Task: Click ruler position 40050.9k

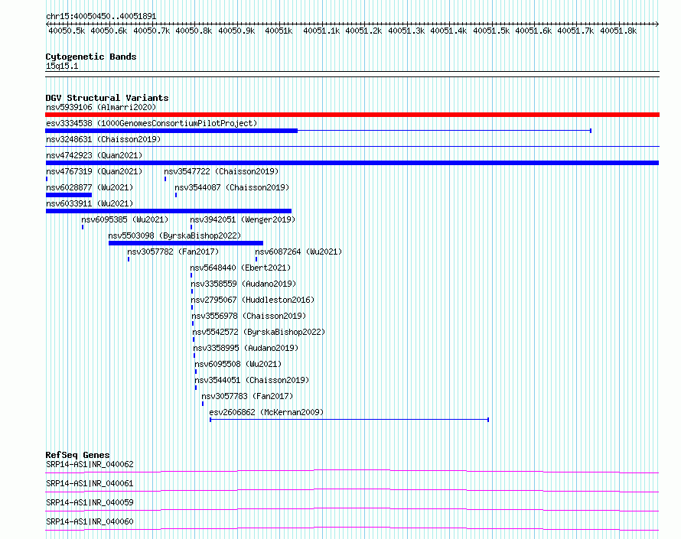Action: click(x=236, y=31)
